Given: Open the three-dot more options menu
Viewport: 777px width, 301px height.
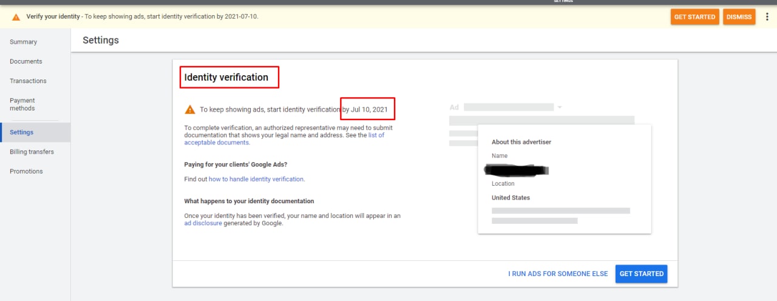Looking at the screenshot, I should [x=767, y=17].
